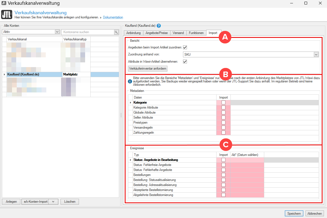Toggle 'Attribute in Wawi-Artikel übernehmen' checkbox
The height and width of the screenshot is (218, 327).
point(185,62)
